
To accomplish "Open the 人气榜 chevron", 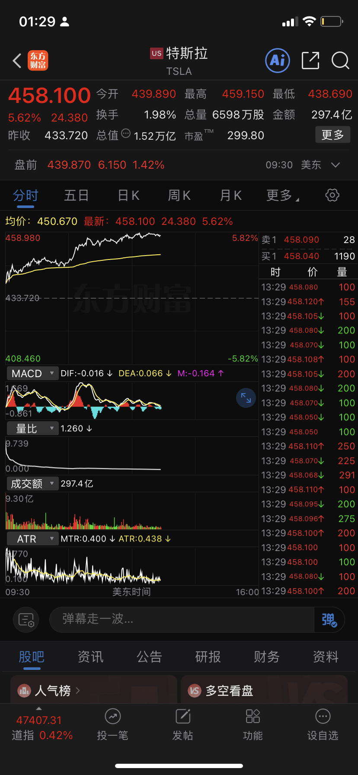I will [78, 691].
